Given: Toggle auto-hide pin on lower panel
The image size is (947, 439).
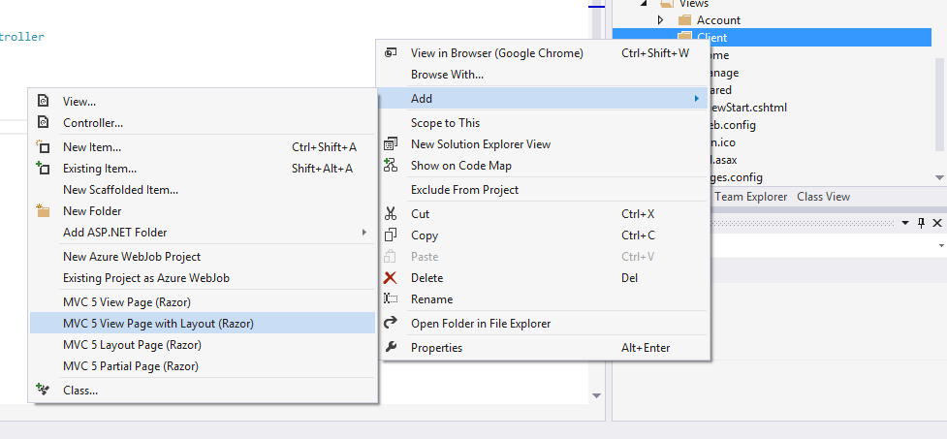Looking at the screenshot, I should tap(921, 223).
